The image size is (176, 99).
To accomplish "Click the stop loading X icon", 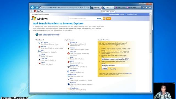I will (89, 7).
